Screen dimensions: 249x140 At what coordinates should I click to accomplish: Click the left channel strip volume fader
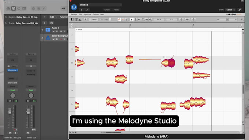click(10, 111)
